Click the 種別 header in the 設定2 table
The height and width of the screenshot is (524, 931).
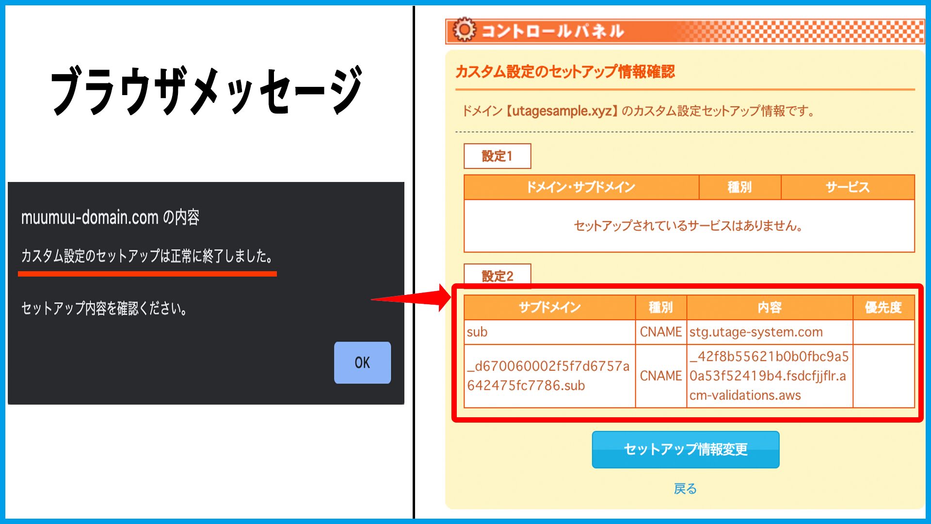click(661, 307)
